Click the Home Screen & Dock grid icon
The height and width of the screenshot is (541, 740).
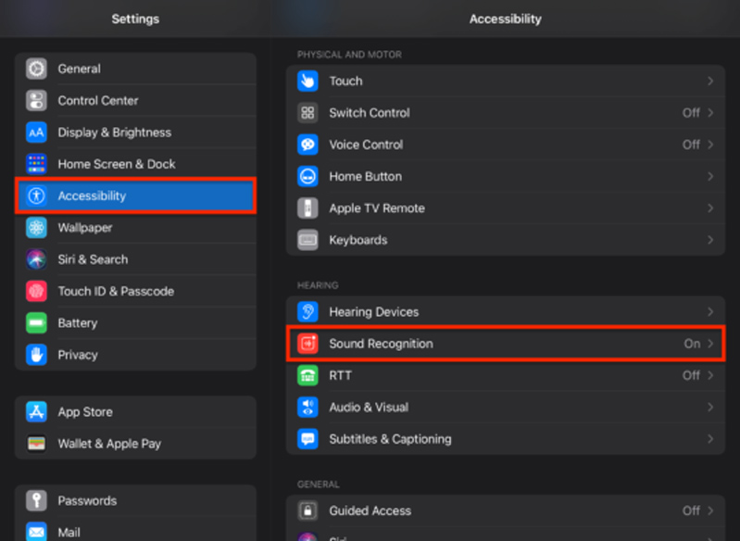pos(36,164)
